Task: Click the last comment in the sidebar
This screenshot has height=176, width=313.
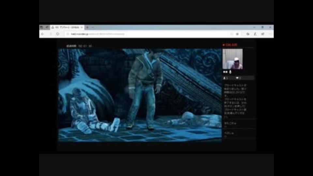Action: tap(229, 133)
